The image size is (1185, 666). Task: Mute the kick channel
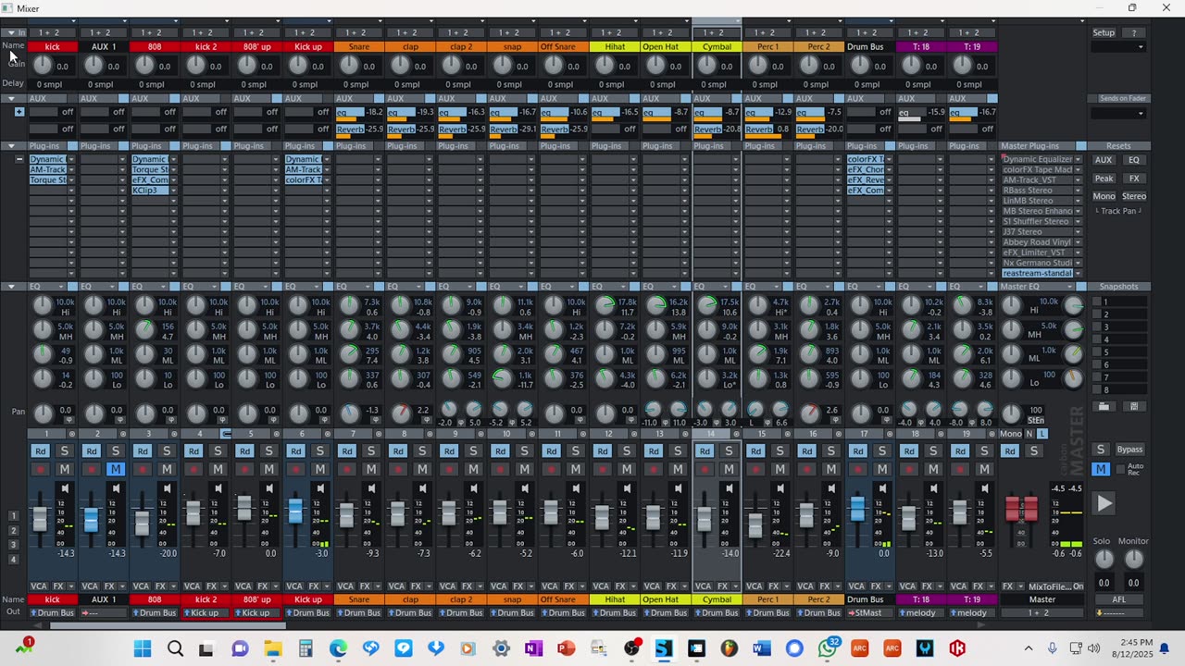tap(65, 469)
